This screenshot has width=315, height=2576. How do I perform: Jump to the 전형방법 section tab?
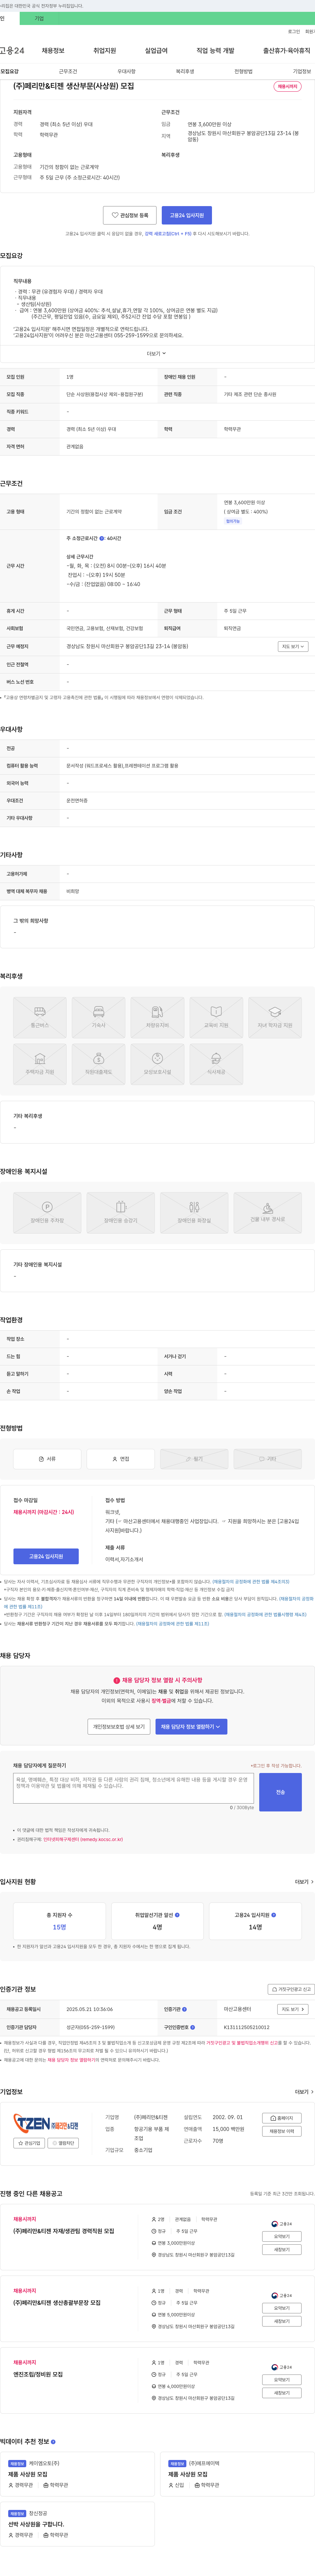[x=243, y=71]
